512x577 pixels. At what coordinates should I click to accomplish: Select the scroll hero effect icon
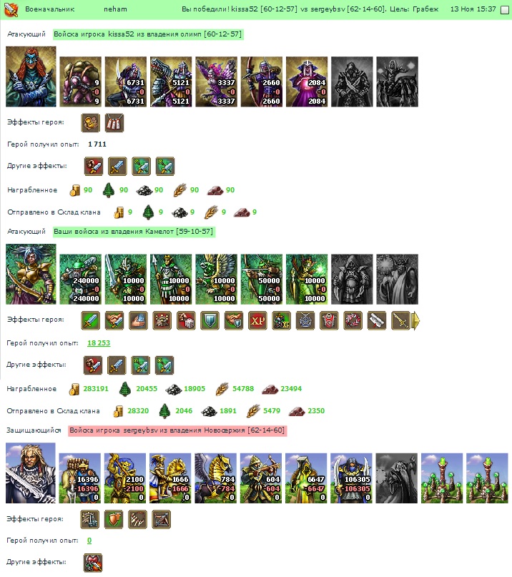[x=377, y=320]
